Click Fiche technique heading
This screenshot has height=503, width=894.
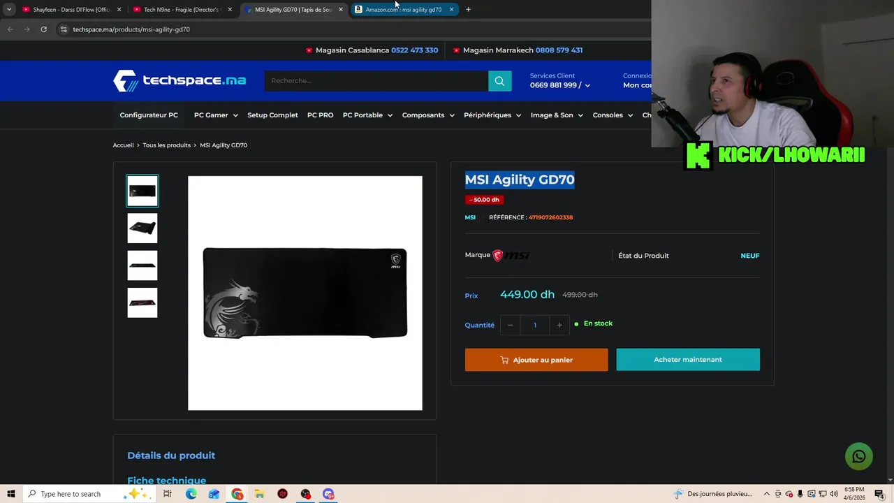point(166,480)
